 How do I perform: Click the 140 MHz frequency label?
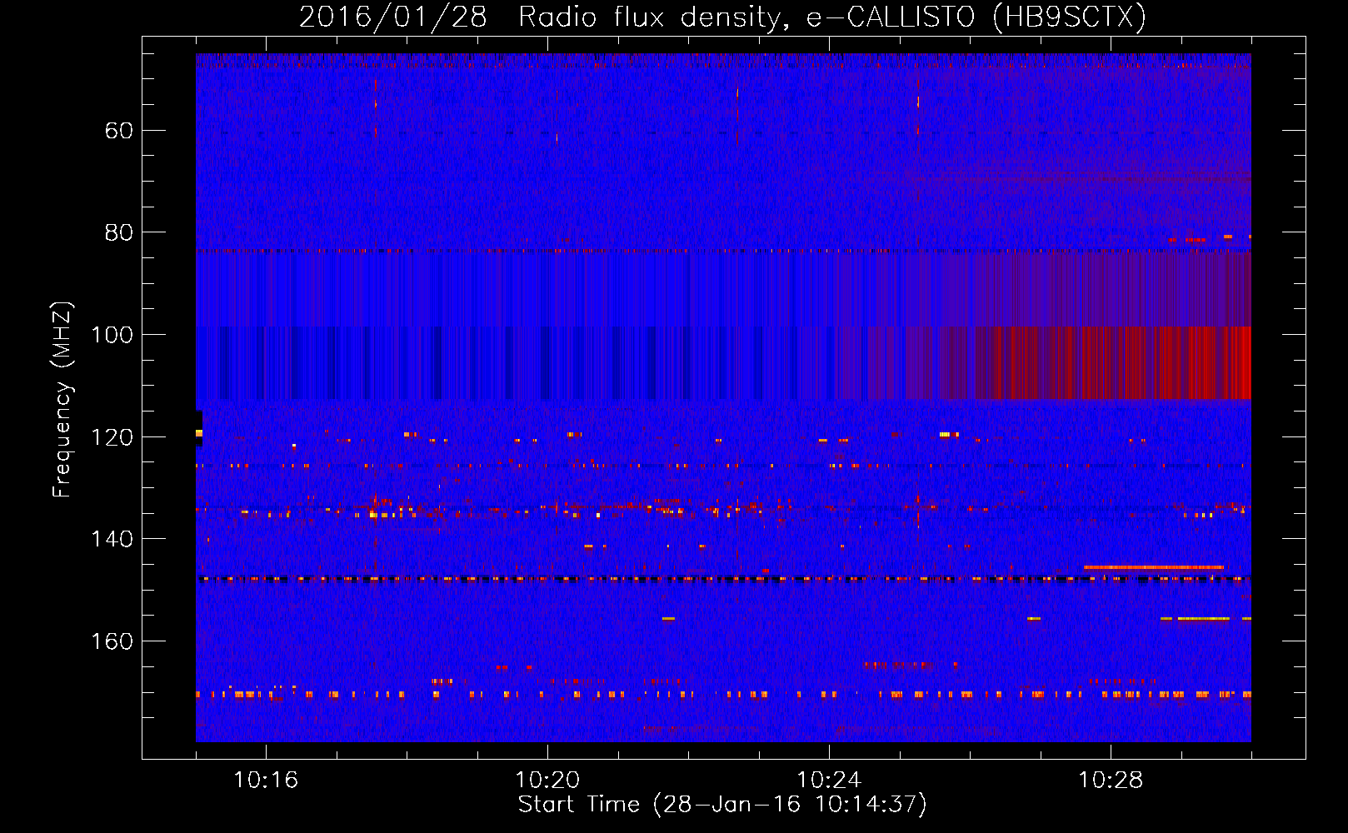(x=112, y=539)
